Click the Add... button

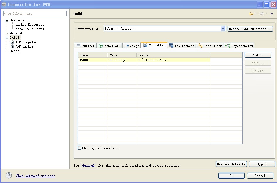click(258, 55)
